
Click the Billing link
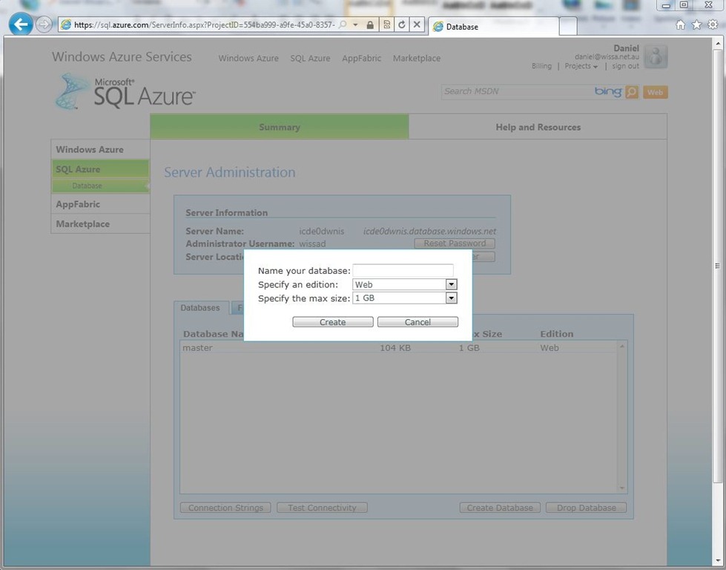542,66
